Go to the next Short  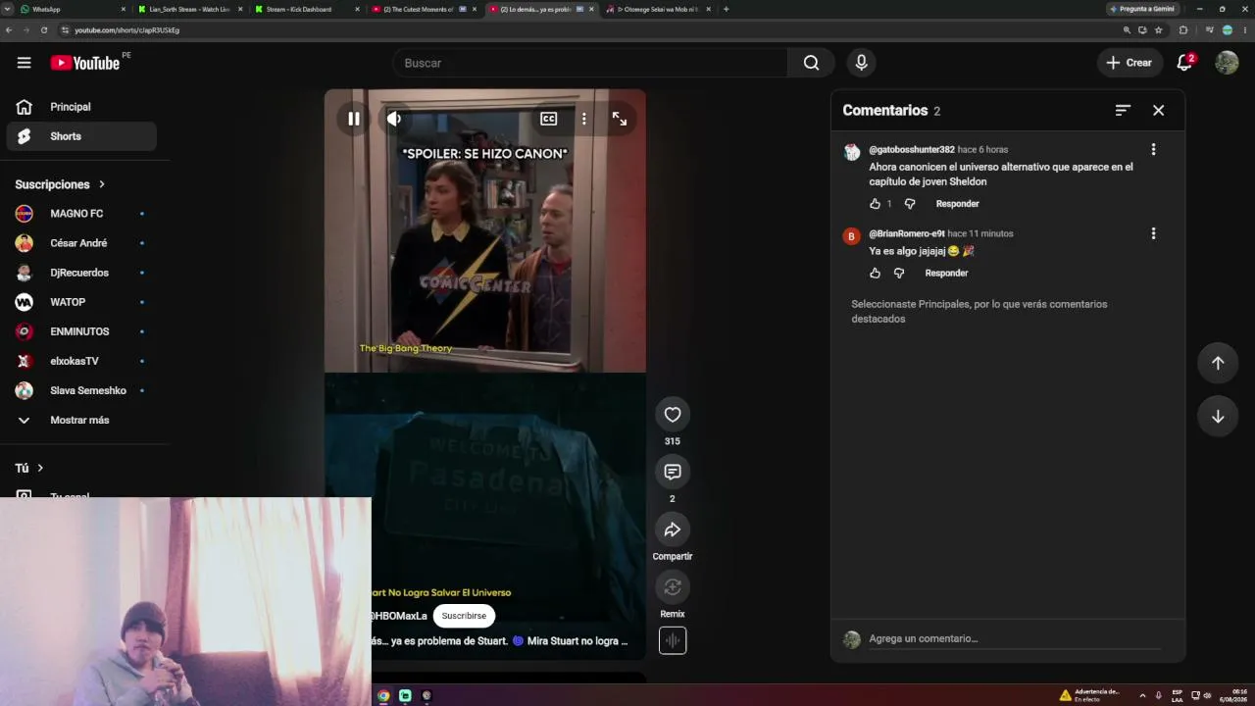tap(1218, 416)
